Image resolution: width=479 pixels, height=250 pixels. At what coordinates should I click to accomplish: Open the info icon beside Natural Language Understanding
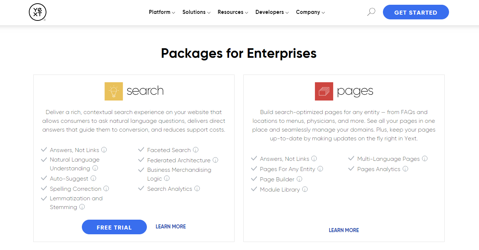click(x=95, y=168)
